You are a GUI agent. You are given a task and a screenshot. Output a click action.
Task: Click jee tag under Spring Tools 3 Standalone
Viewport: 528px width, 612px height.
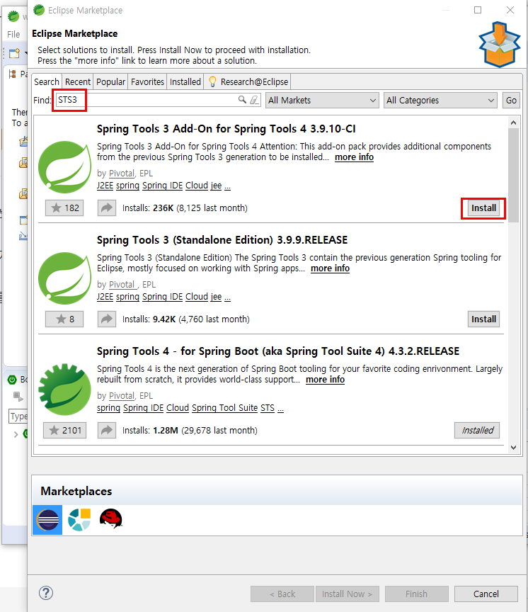(216, 297)
